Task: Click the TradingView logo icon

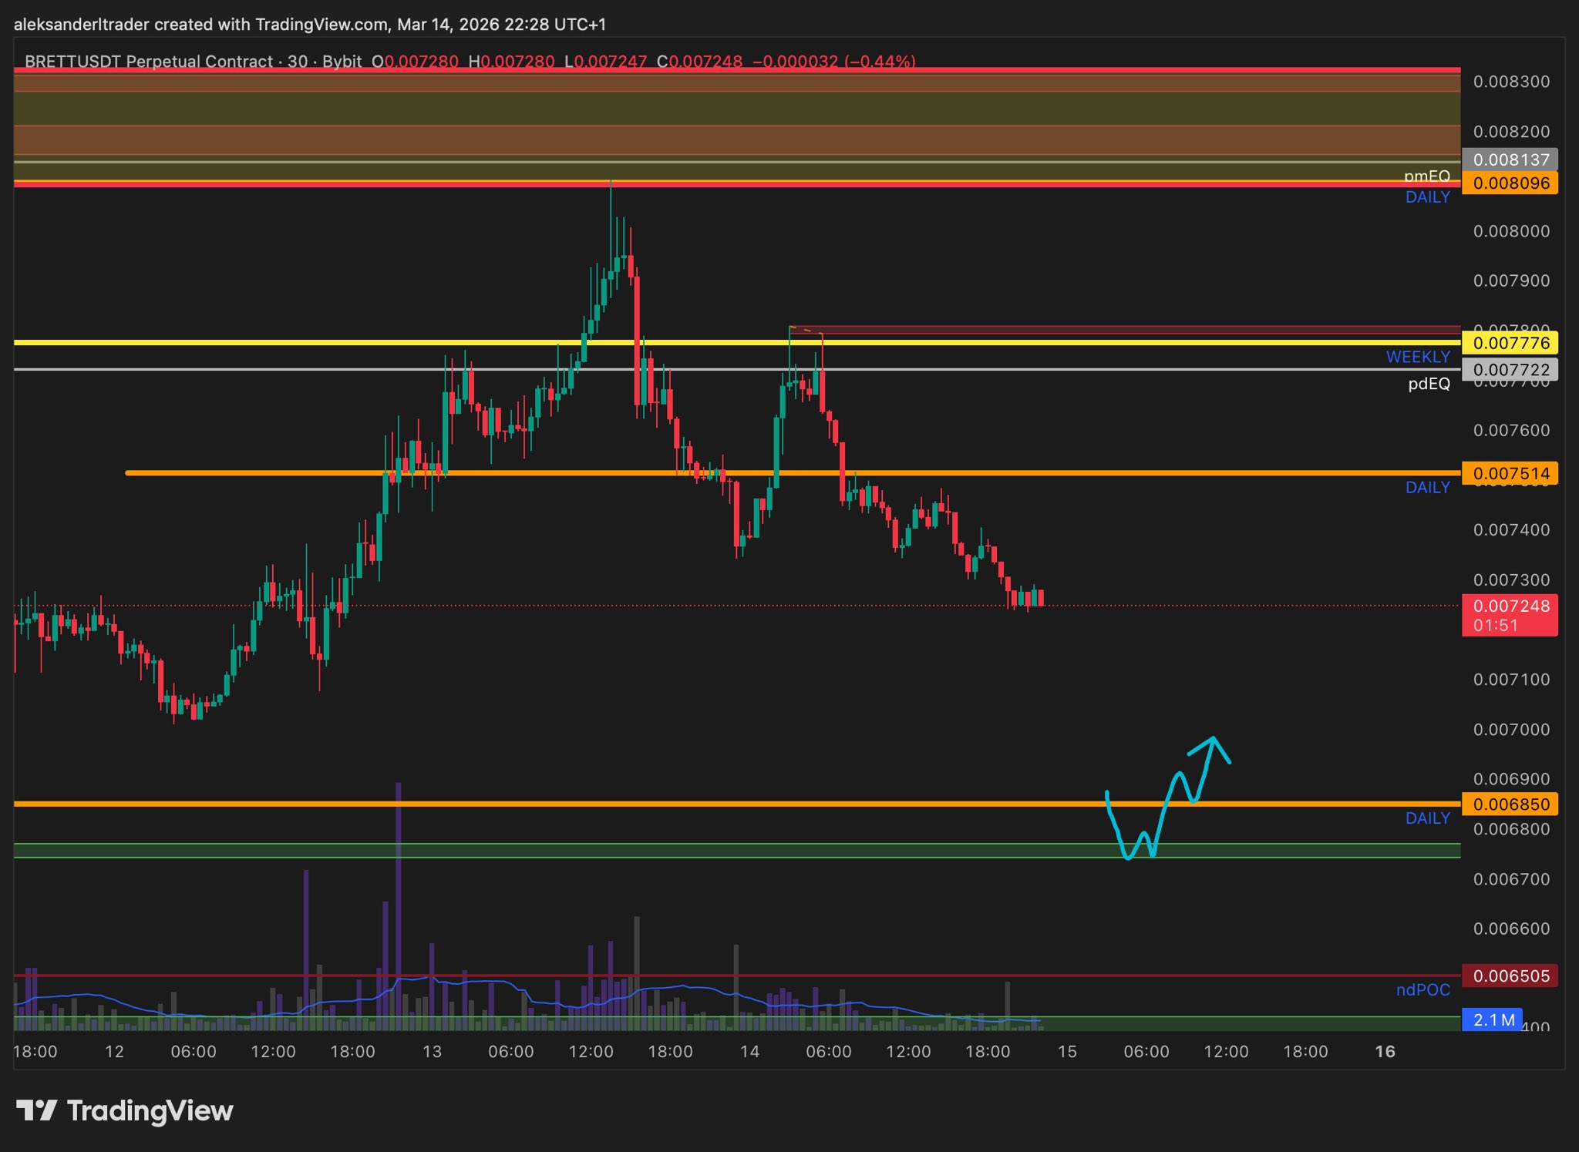Action: tap(36, 1110)
